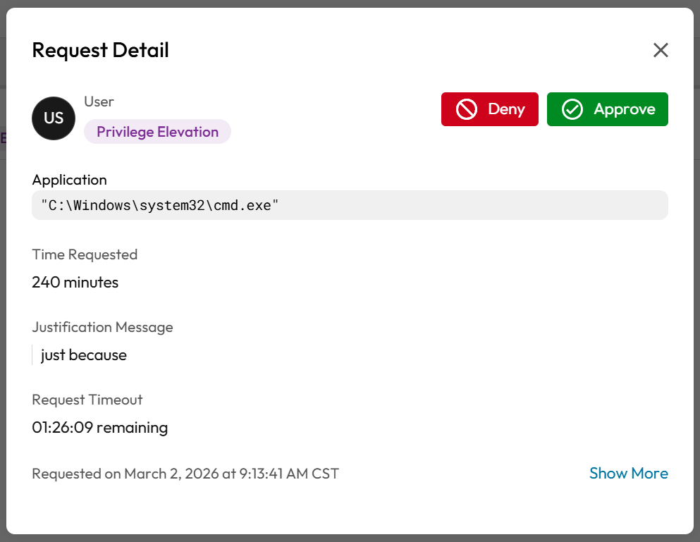Click the Application label
The width and height of the screenshot is (700, 542).
click(x=69, y=180)
